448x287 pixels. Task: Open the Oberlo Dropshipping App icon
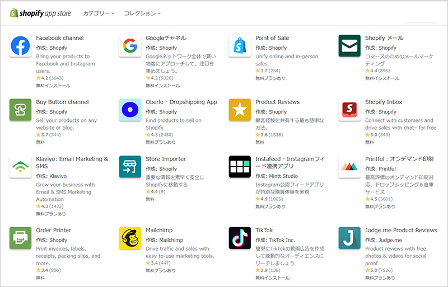[x=130, y=110]
